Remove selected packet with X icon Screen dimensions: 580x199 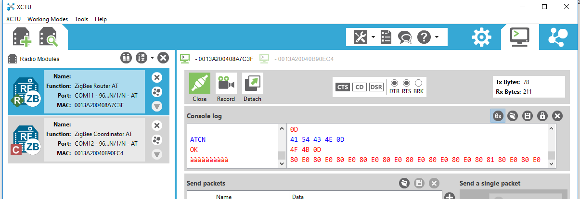pyautogui.click(x=434, y=183)
